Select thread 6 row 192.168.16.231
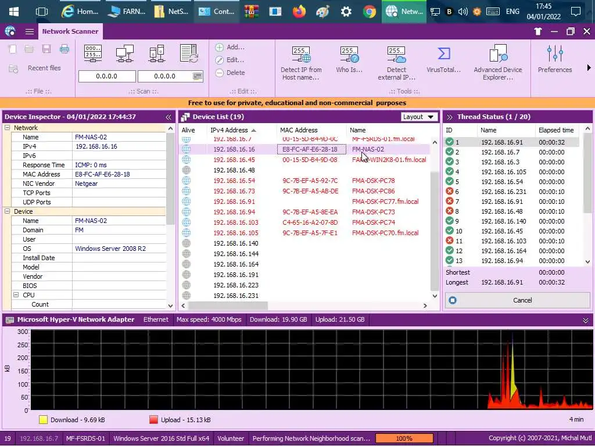Screen dimensions: 595x446 click(512, 192)
